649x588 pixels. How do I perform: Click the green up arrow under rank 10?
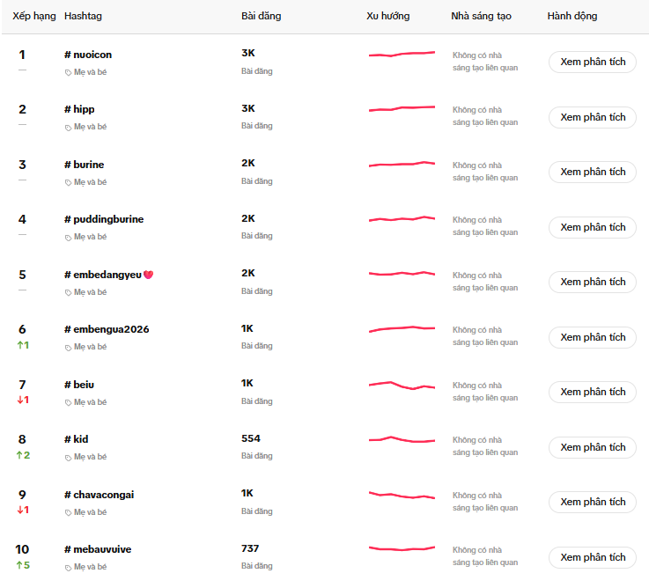19,565
